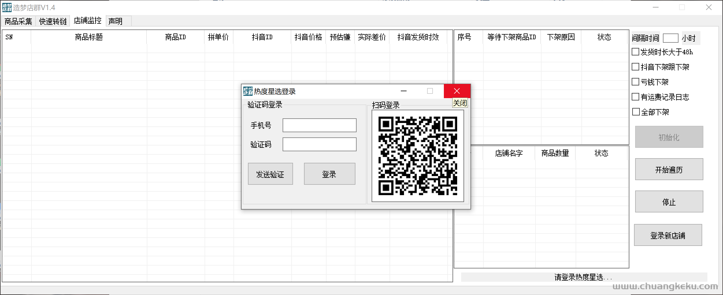
Task: Click the QR code for 扫码登录
Action: 418,156
